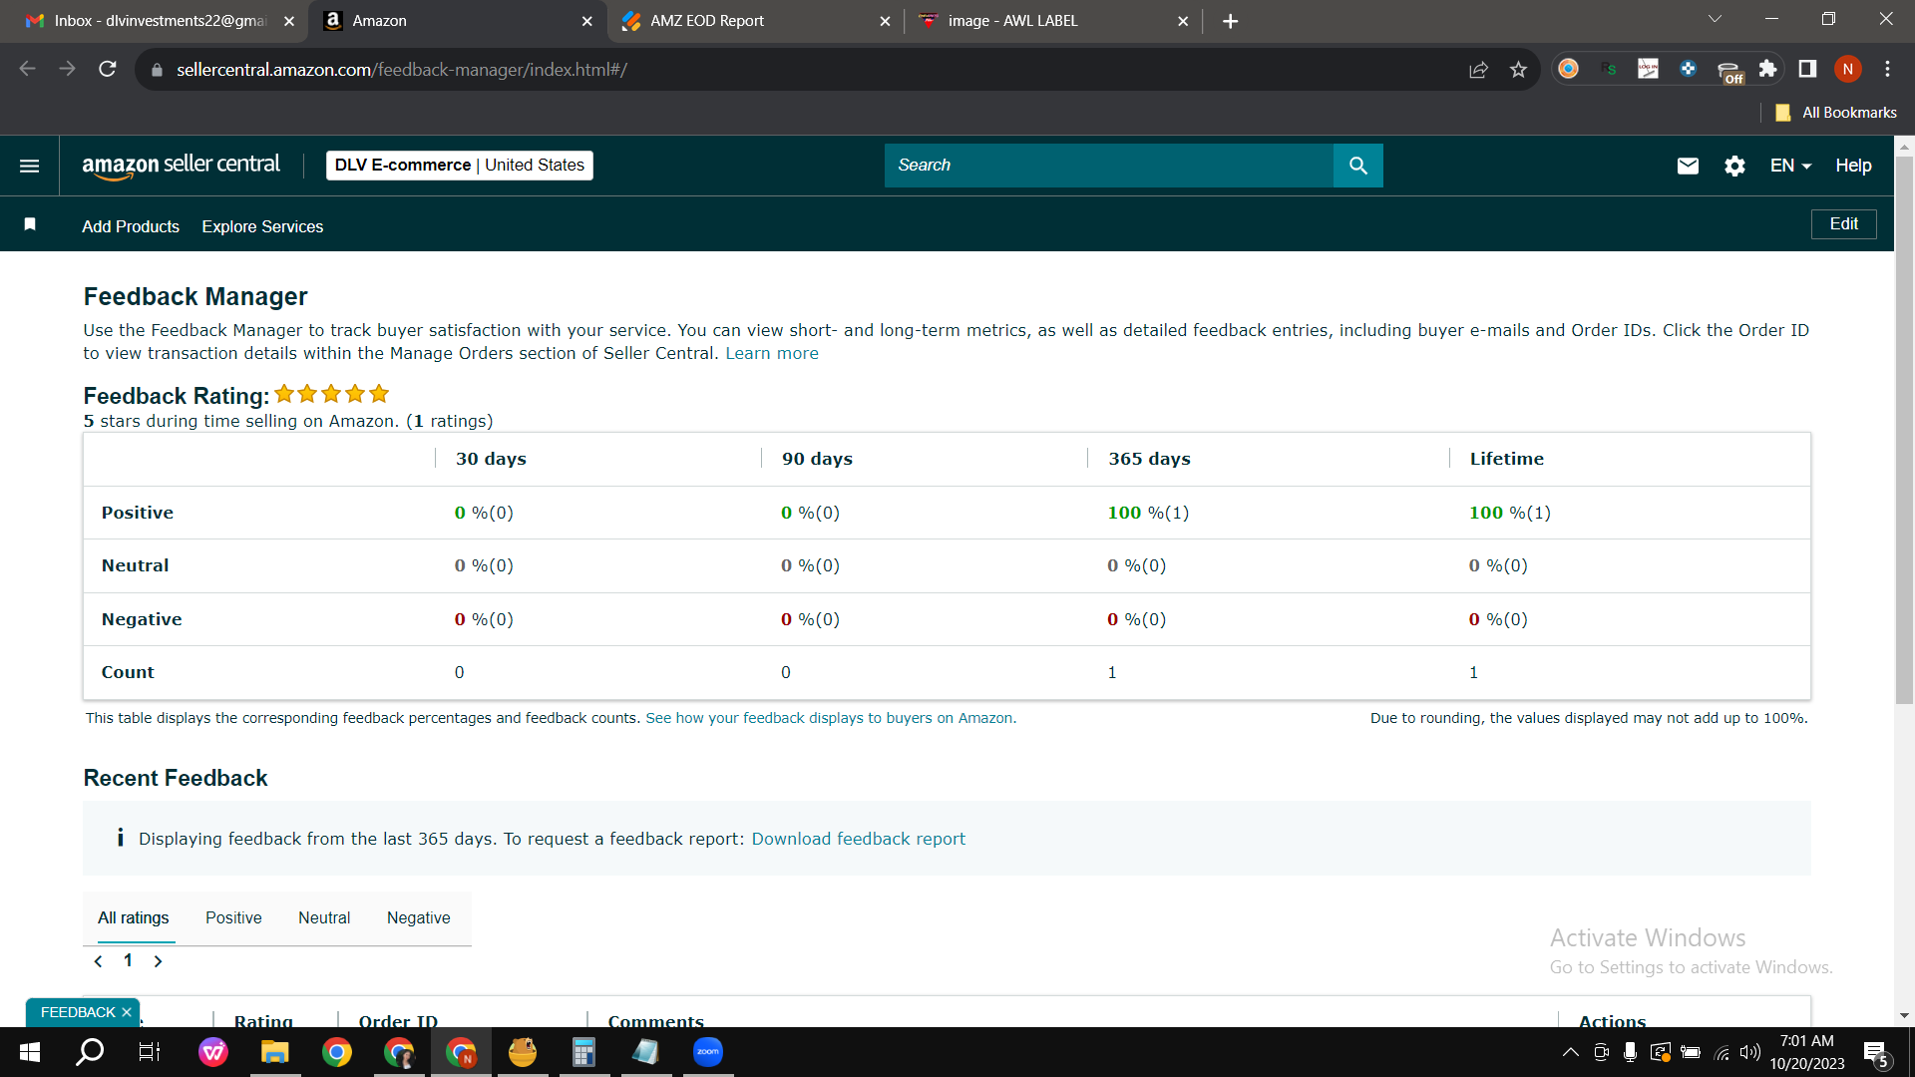Click the Add Products link
1915x1077 pixels.
tap(131, 226)
